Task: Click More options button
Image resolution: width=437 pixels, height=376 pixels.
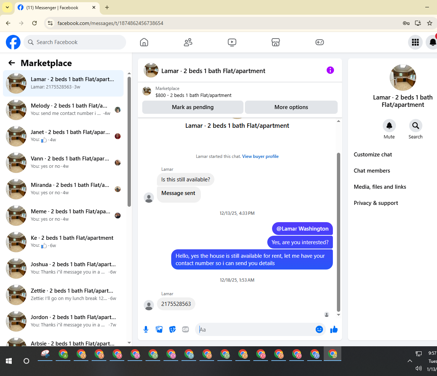Action: [x=291, y=107]
